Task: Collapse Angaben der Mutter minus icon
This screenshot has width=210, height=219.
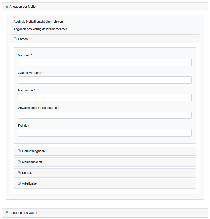Action: coord(7,7)
